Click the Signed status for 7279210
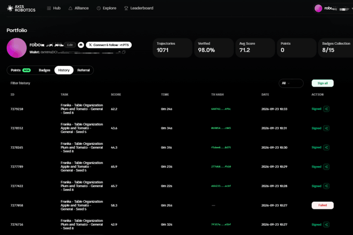 [x=316, y=109]
